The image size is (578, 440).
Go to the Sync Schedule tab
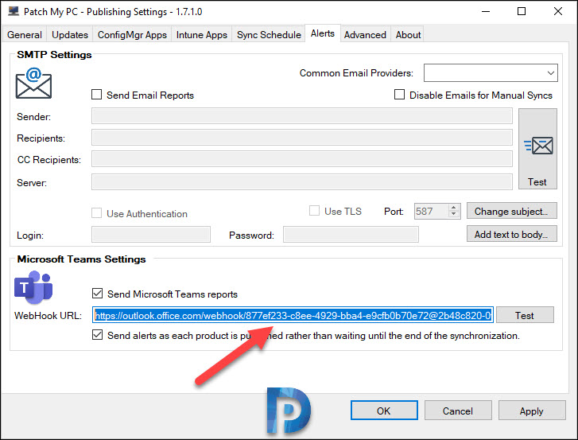tap(269, 35)
